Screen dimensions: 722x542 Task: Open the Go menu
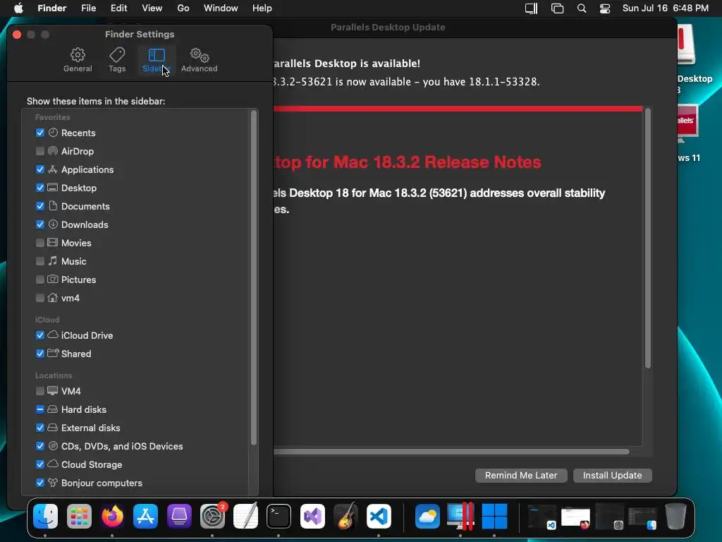tap(183, 8)
